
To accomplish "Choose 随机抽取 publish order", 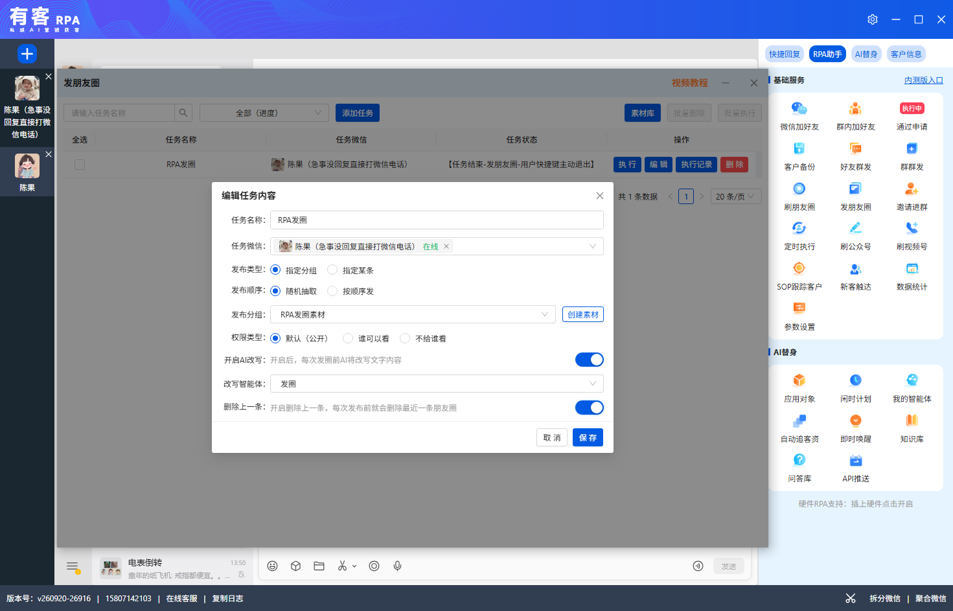I will 275,291.
